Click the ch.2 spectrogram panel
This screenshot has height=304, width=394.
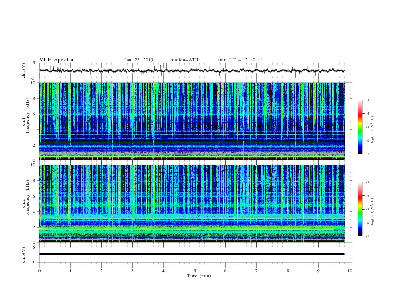click(x=192, y=204)
